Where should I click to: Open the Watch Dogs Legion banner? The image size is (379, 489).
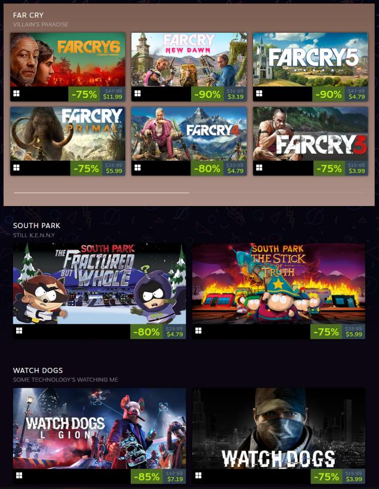100,429
